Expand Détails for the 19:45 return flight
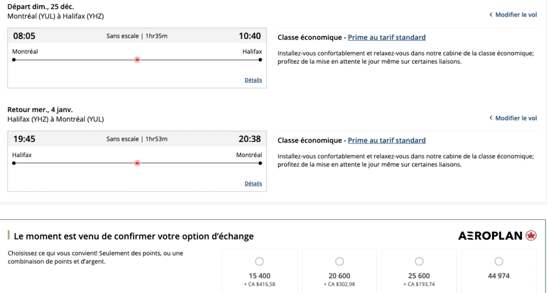Screen dimensions: 547x293 tap(253, 183)
